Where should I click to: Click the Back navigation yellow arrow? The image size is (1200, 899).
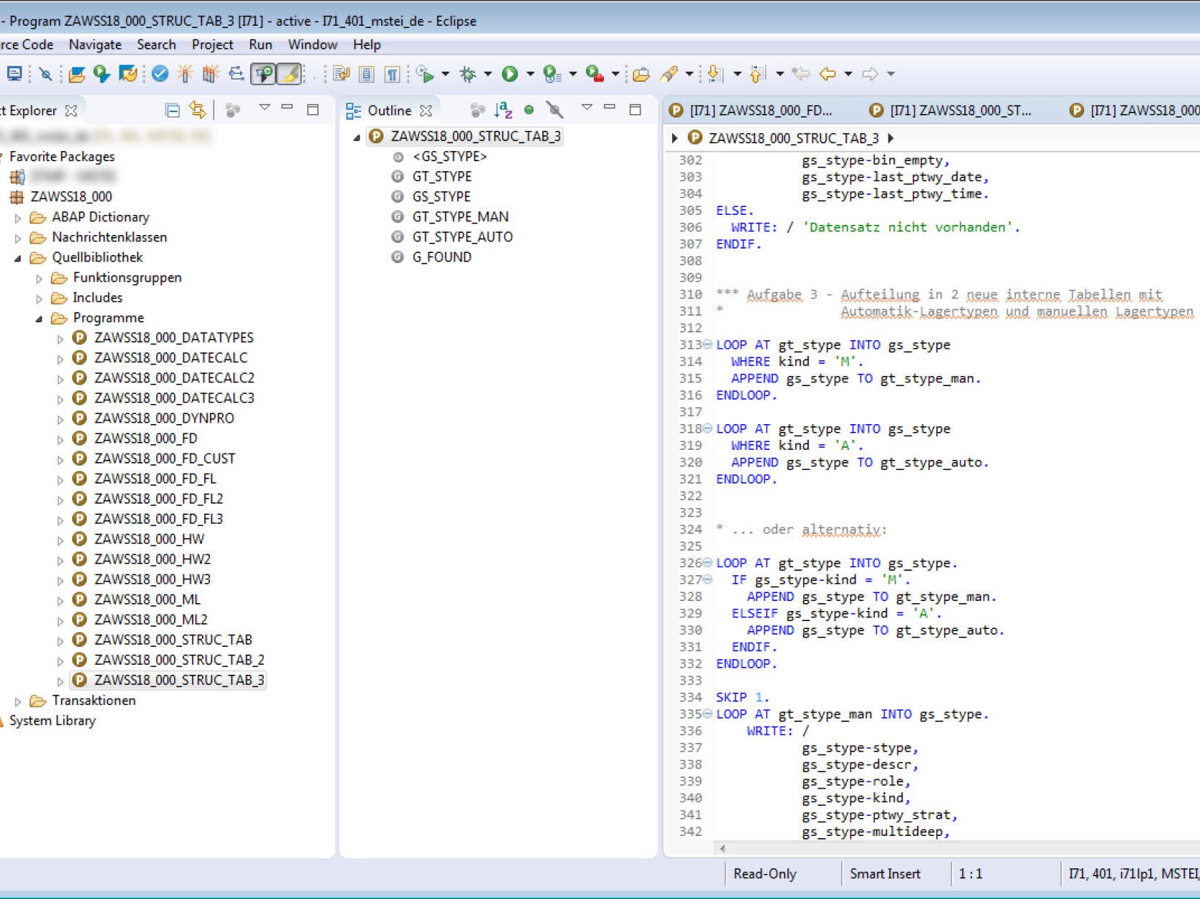tap(827, 74)
